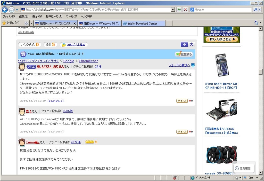Image resolution: width=264 pixels, height=181 pixels.
Task: Open the ファイル(F) menu
Action: 9,16
